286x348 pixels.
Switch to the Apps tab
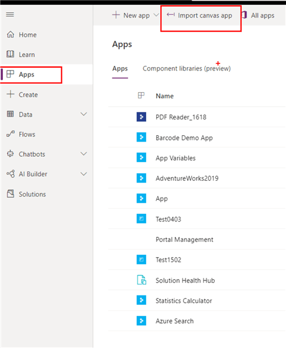pyautogui.click(x=120, y=69)
